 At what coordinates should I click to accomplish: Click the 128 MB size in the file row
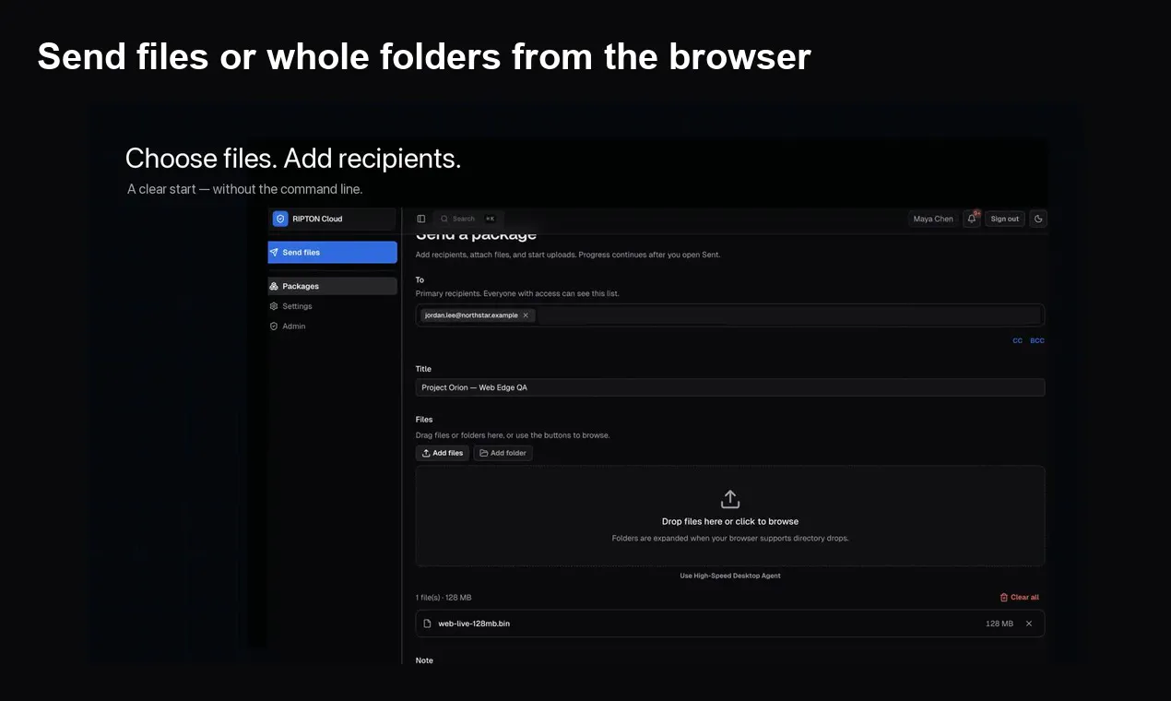pyautogui.click(x=999, y=624)
